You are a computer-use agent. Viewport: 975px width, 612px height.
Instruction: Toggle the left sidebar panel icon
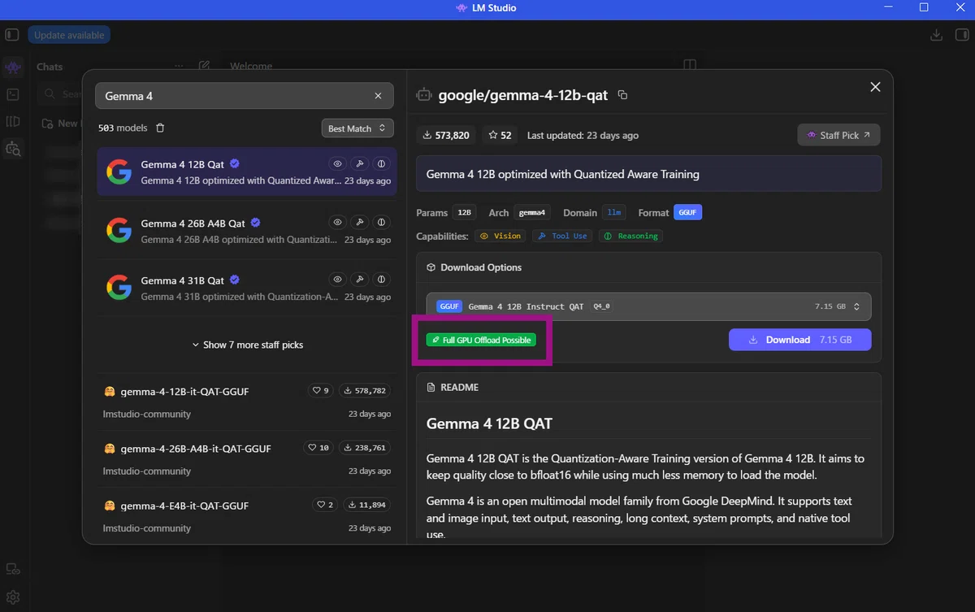click(x=12, y=35)
